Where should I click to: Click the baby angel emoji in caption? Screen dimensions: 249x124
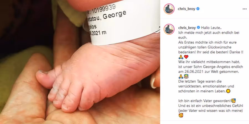coord(186,77)
